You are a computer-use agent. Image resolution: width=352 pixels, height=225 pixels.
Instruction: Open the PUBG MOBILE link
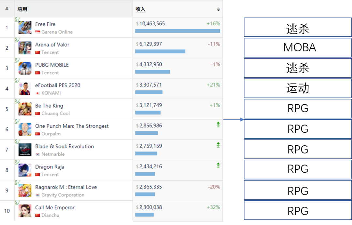52,65
